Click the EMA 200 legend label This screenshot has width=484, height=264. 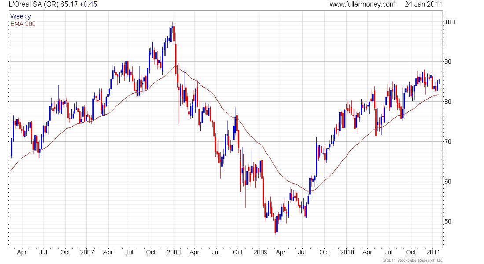click(x=23, y=24)
